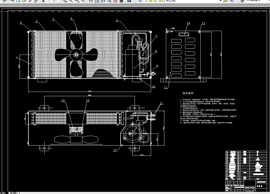270x194 pixels.
Task: Select part label 11 below side view
Action: click(x=166, y=87)
